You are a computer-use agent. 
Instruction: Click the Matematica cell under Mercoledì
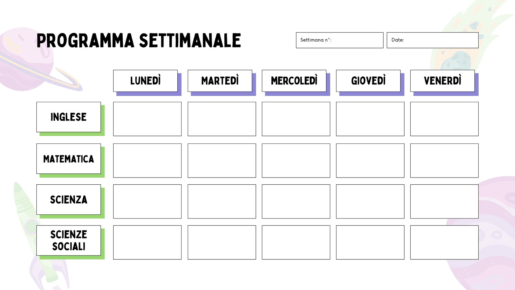(x=296, y=160)
